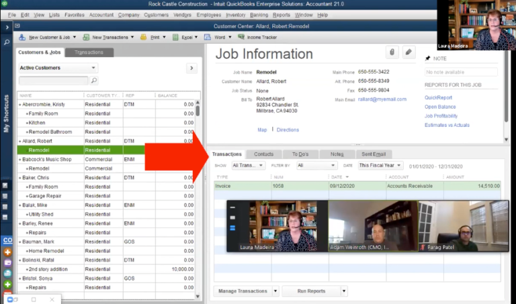Expand the left shortcuts sidebar arrow
This screenshot has height=304, width=516.
click(7, 28)
